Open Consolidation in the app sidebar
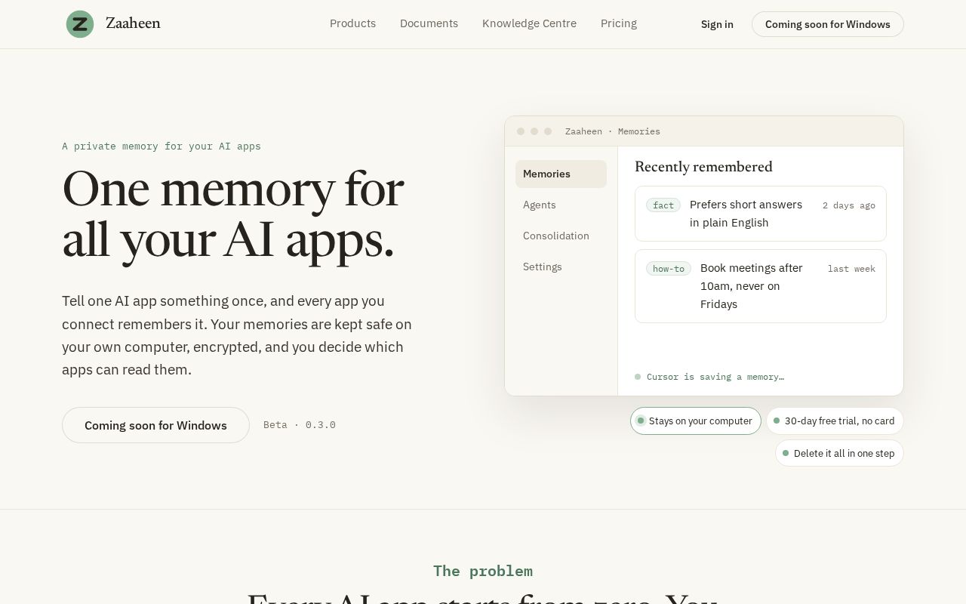The width and height of the screenshot is (966, 604). (x=561, y=236)
